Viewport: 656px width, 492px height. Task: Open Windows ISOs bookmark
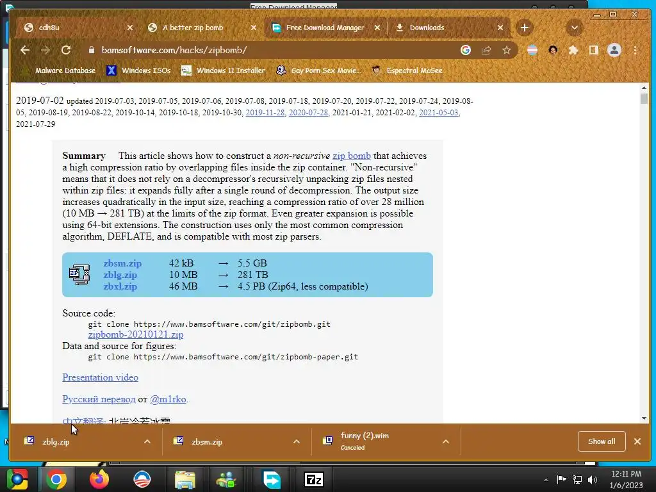[139, 70]
